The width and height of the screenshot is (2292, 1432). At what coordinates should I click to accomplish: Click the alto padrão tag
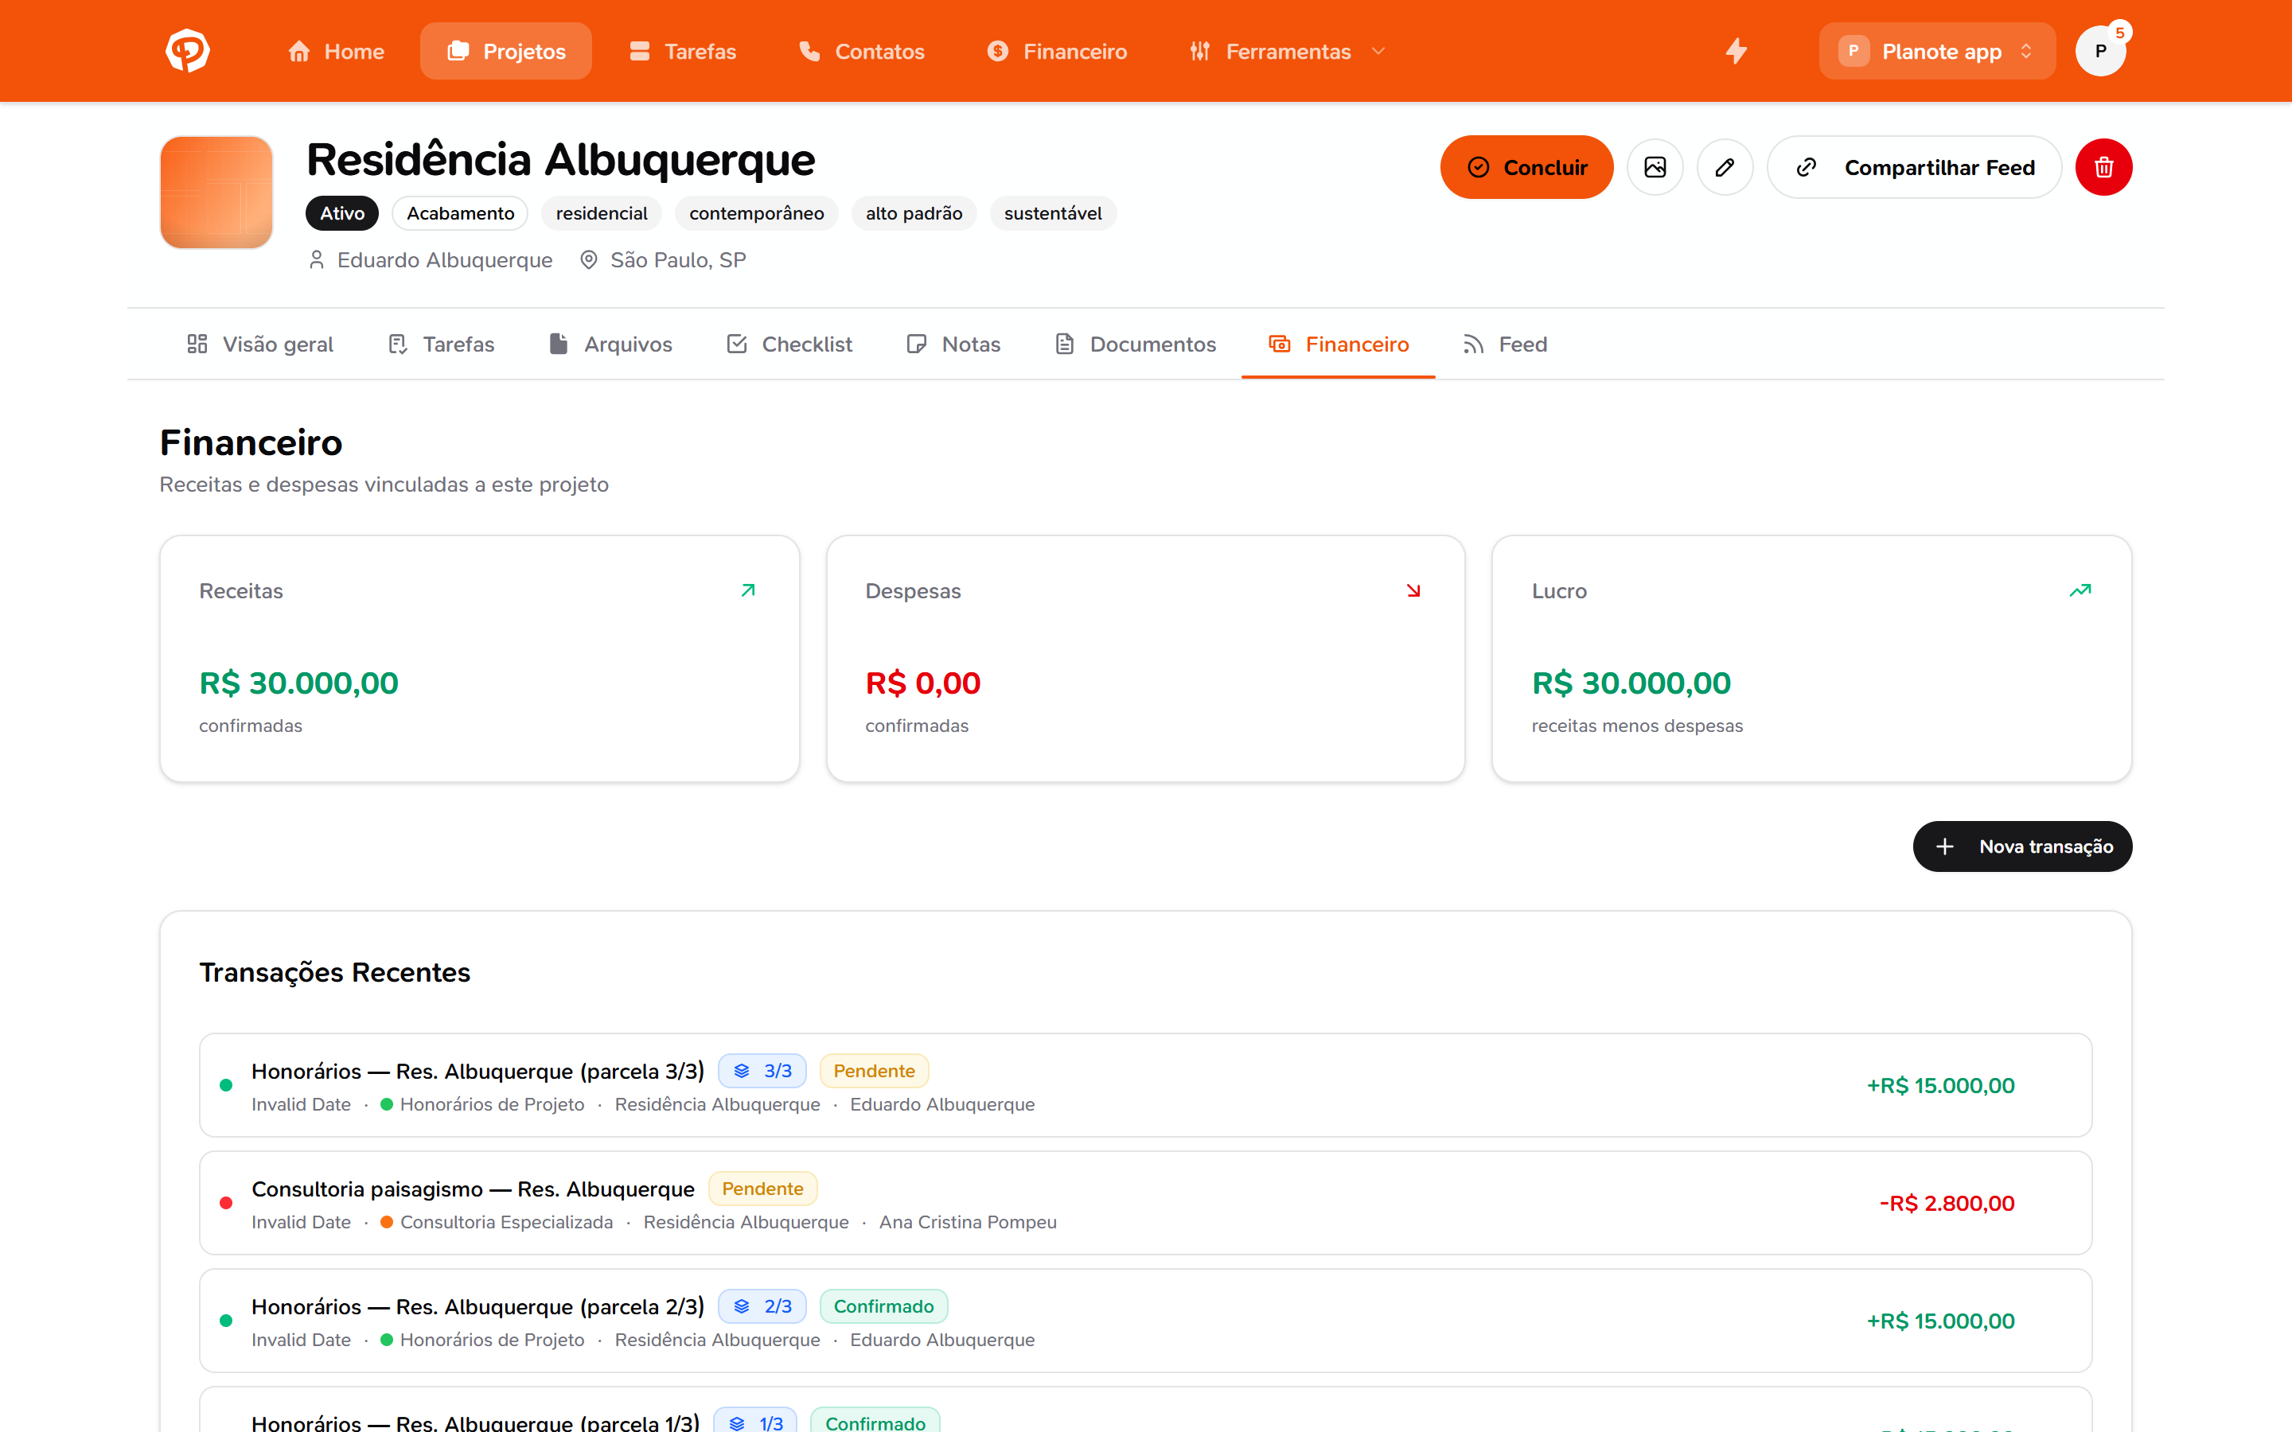tap(914, 213)
